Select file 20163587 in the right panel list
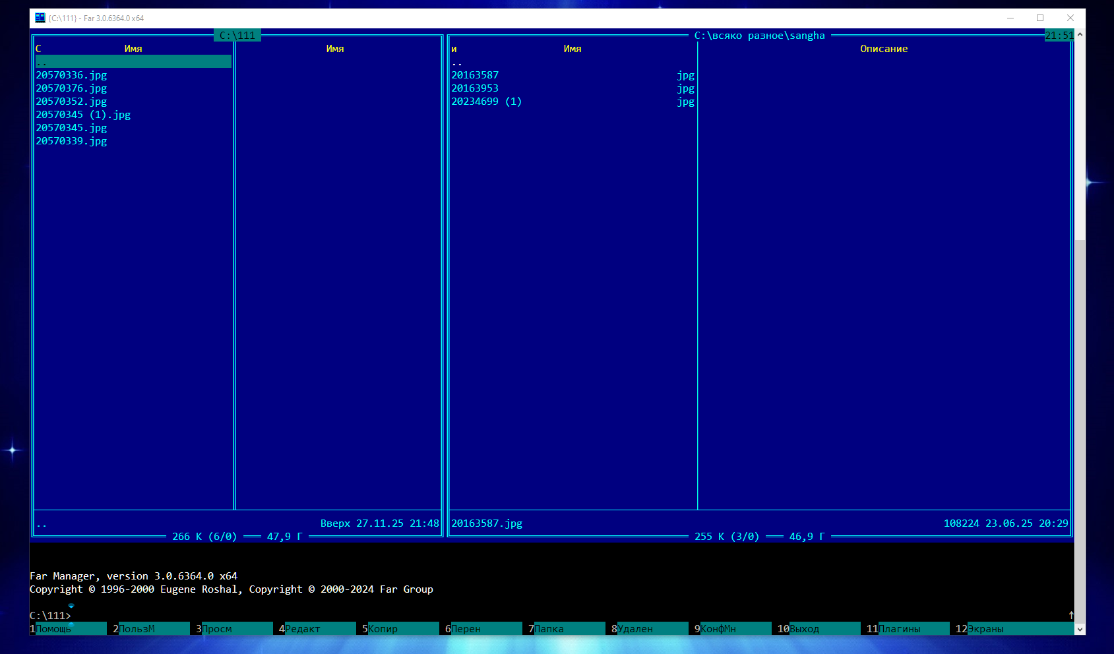Screen dimensions: 1114x654 pyautogui.click(x=475, y=75)
